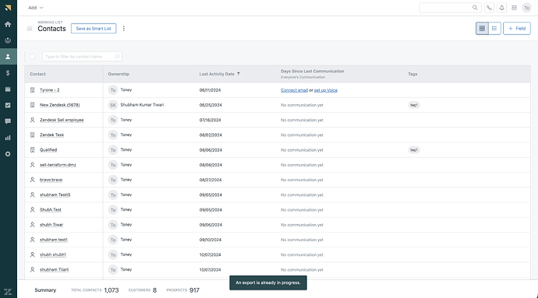Click the Contact column header

(37, 74)
